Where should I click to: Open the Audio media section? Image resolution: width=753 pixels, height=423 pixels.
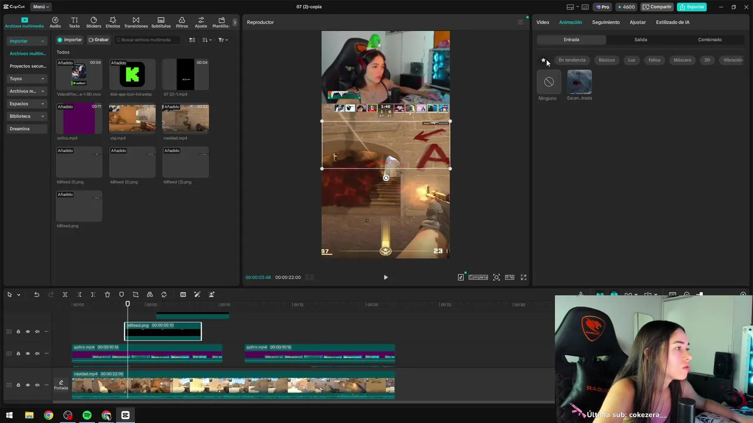(55, 22)
